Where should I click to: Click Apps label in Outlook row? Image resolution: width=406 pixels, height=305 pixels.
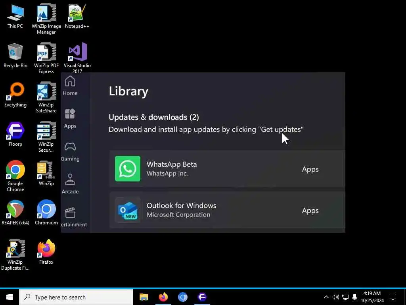pyautogui.click(x=310, y=210)
